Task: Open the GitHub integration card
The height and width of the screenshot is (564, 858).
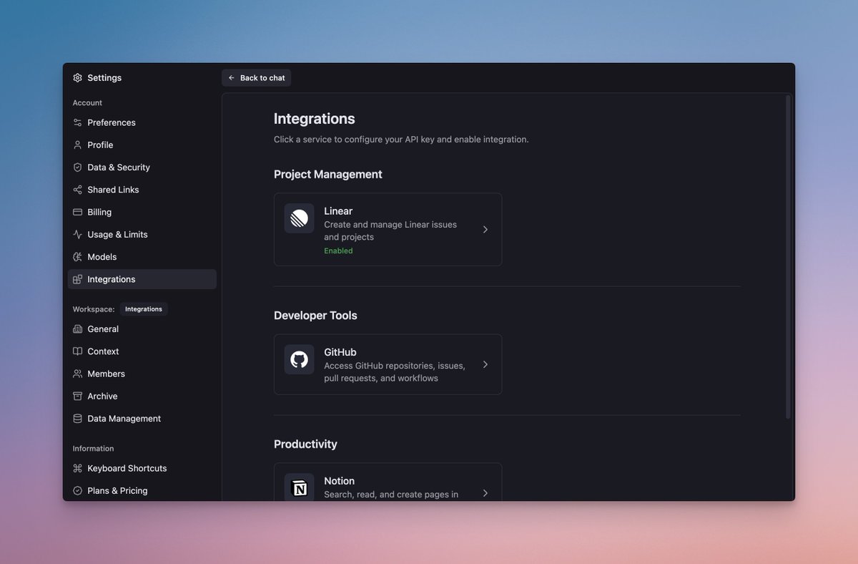Action: pos(388,364)
